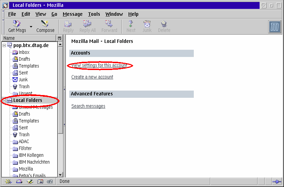
Task: Select Templates under pop.btx.dtag.de
Action: (29, 66)
